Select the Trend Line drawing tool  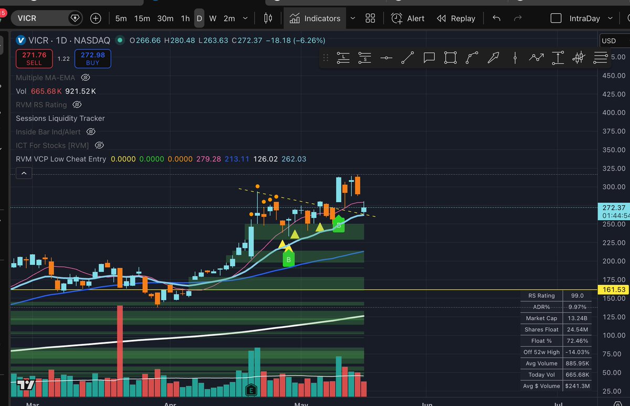click(x=407, y=58)
